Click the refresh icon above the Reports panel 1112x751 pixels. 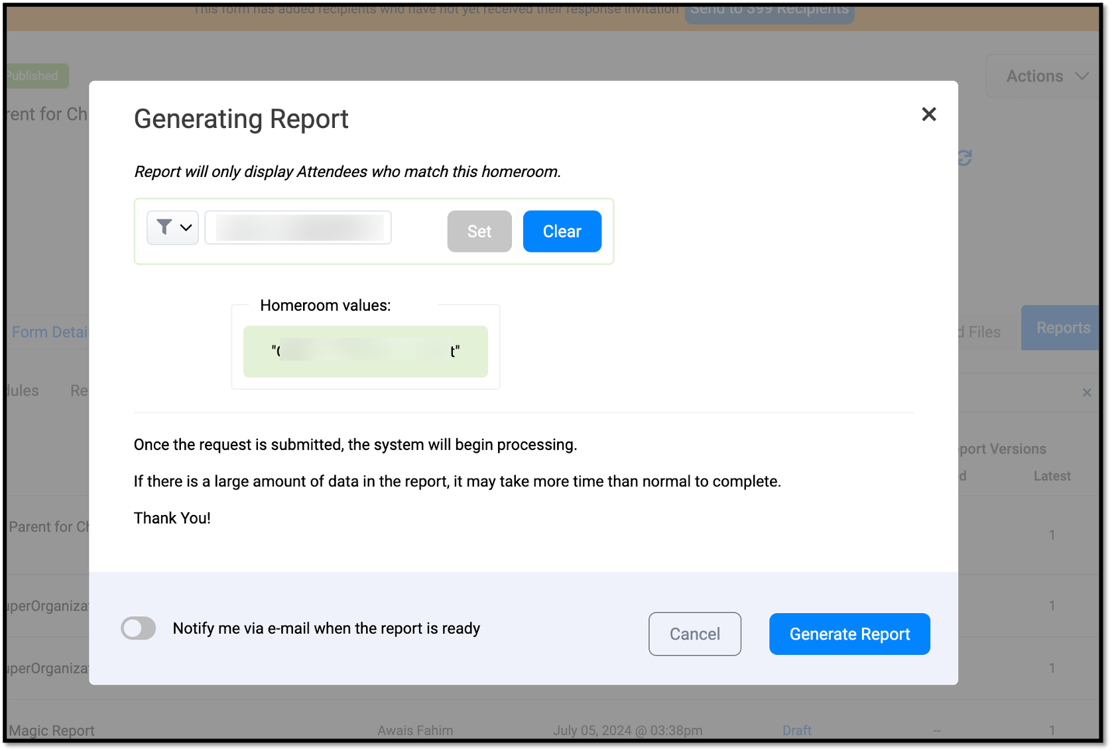pyautogui.click(x=965, y=157)
